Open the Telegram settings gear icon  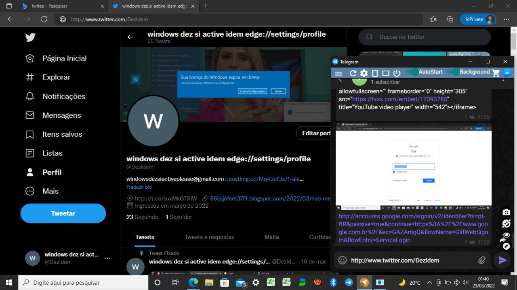(364, 73)
